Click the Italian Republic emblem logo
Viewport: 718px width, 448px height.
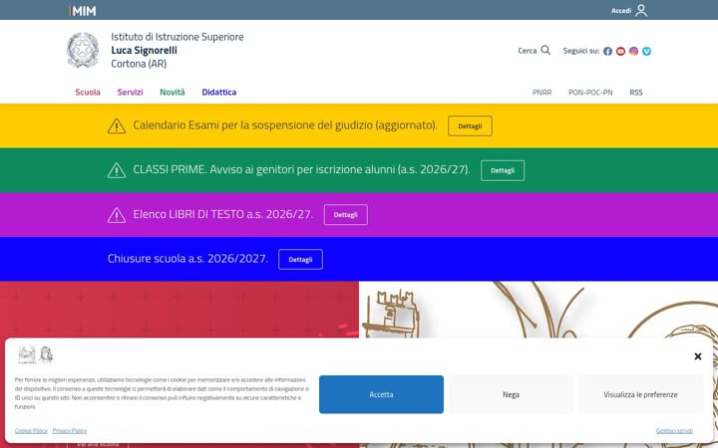coord(83,50)
